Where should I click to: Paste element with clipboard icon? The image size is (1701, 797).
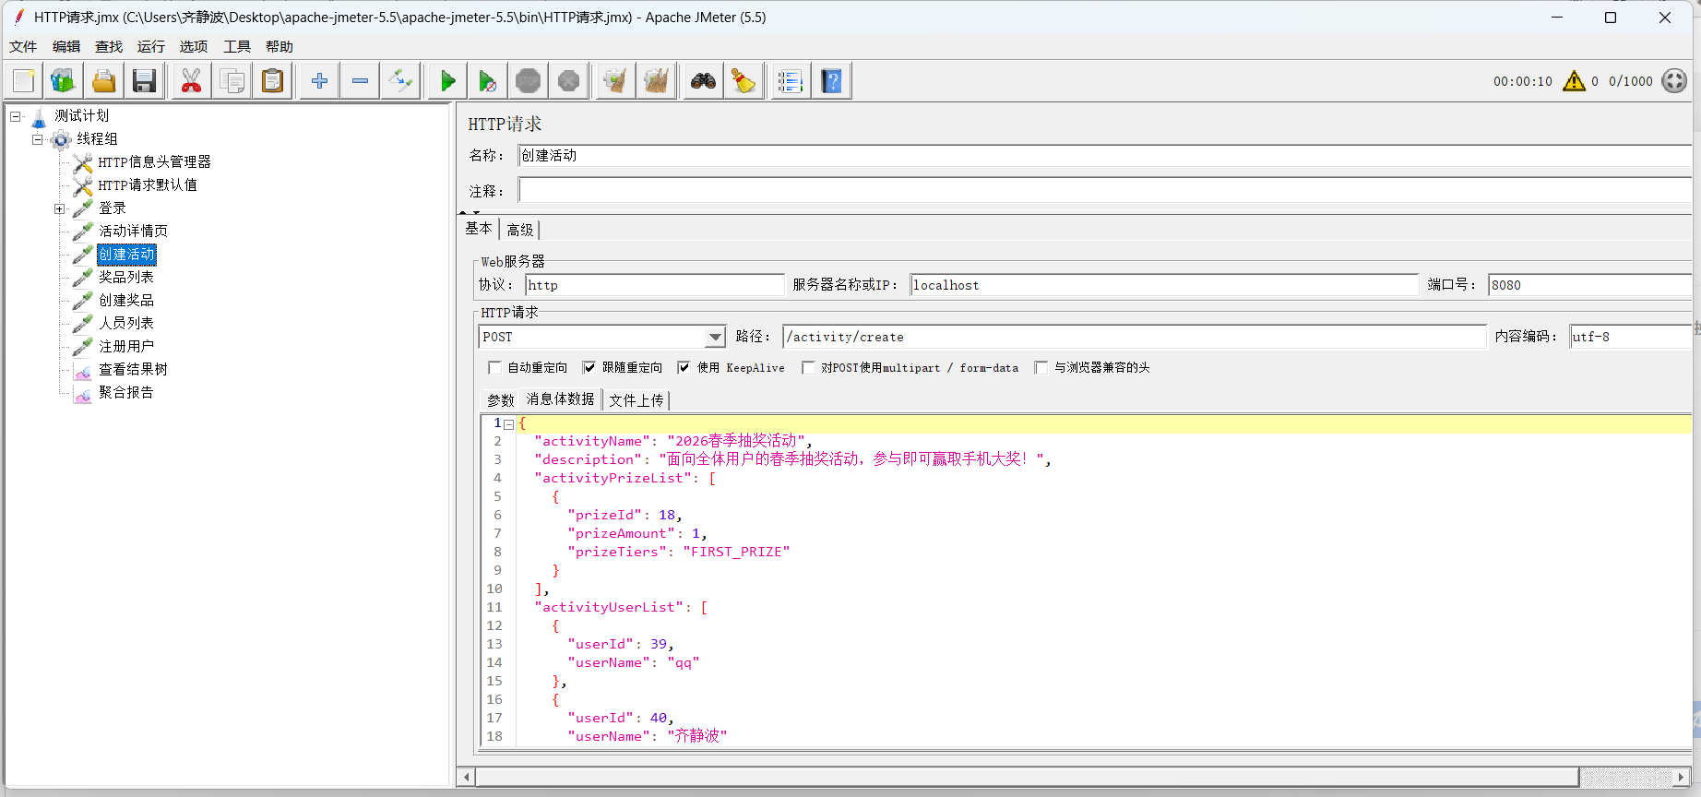click(273, 81)
